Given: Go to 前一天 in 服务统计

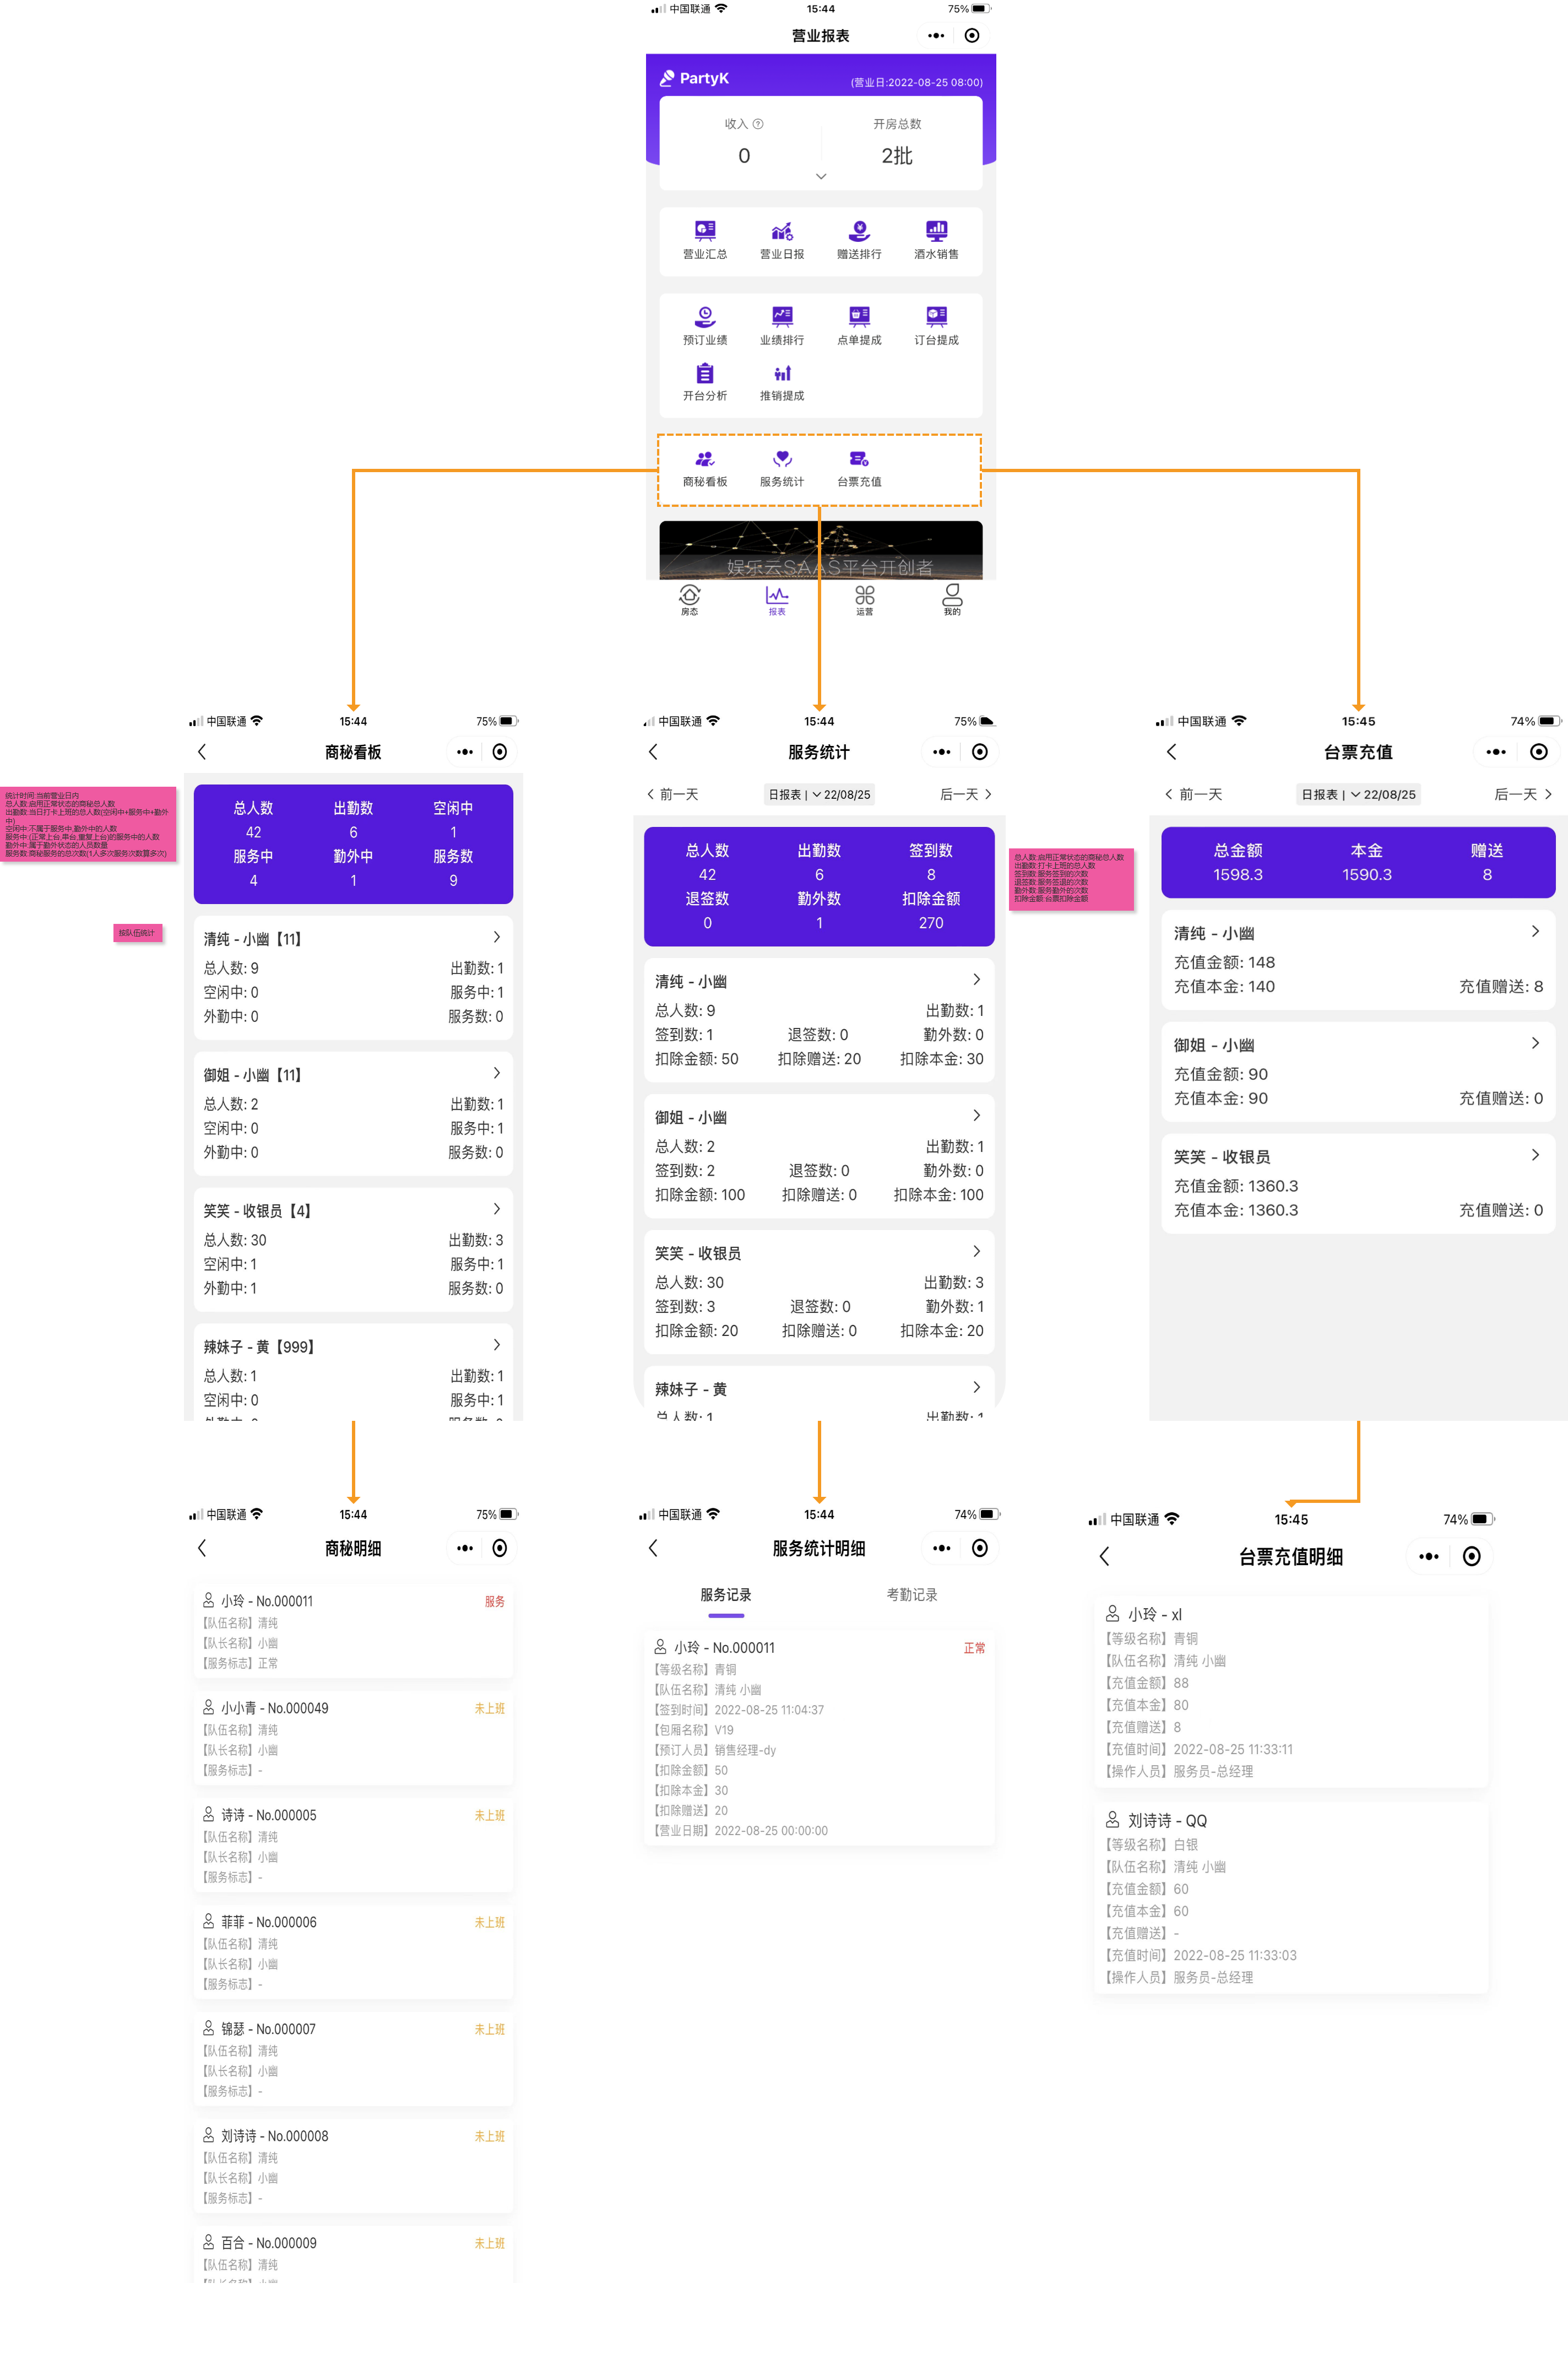Looking at the screenshot, I should pyautogui.click(x=673, y=795).
